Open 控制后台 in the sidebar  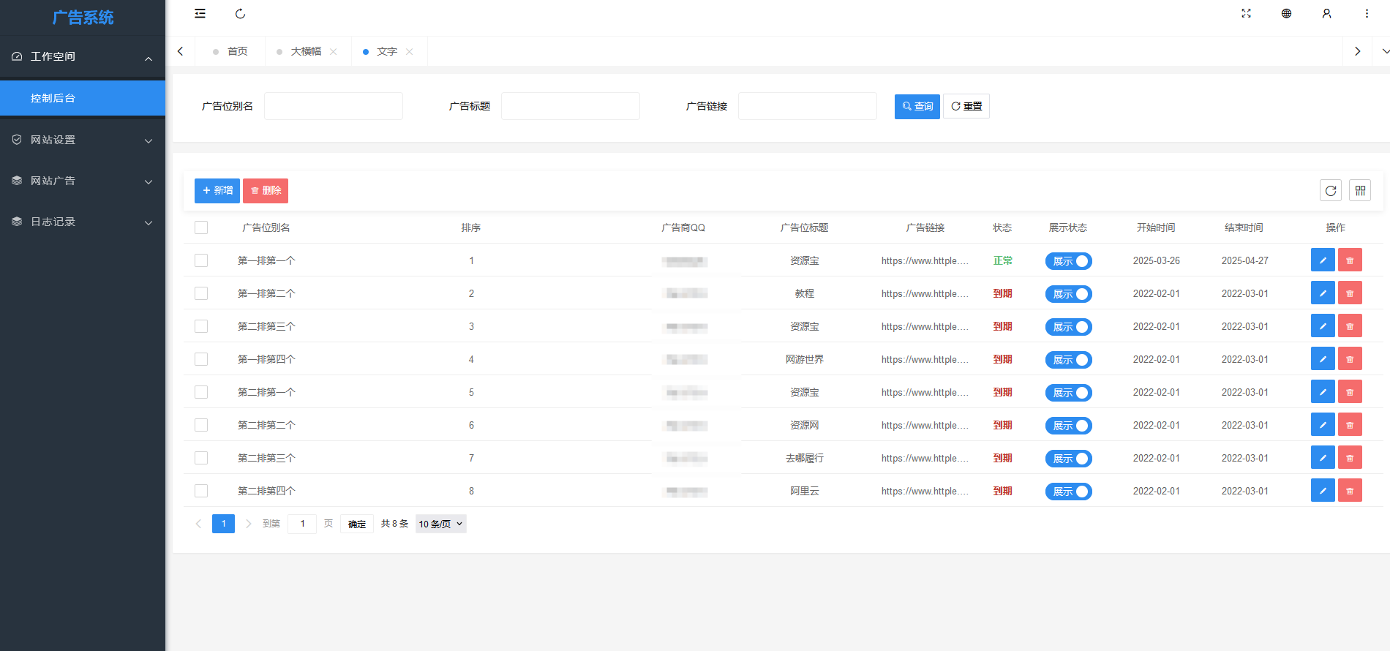click(83, 98)
